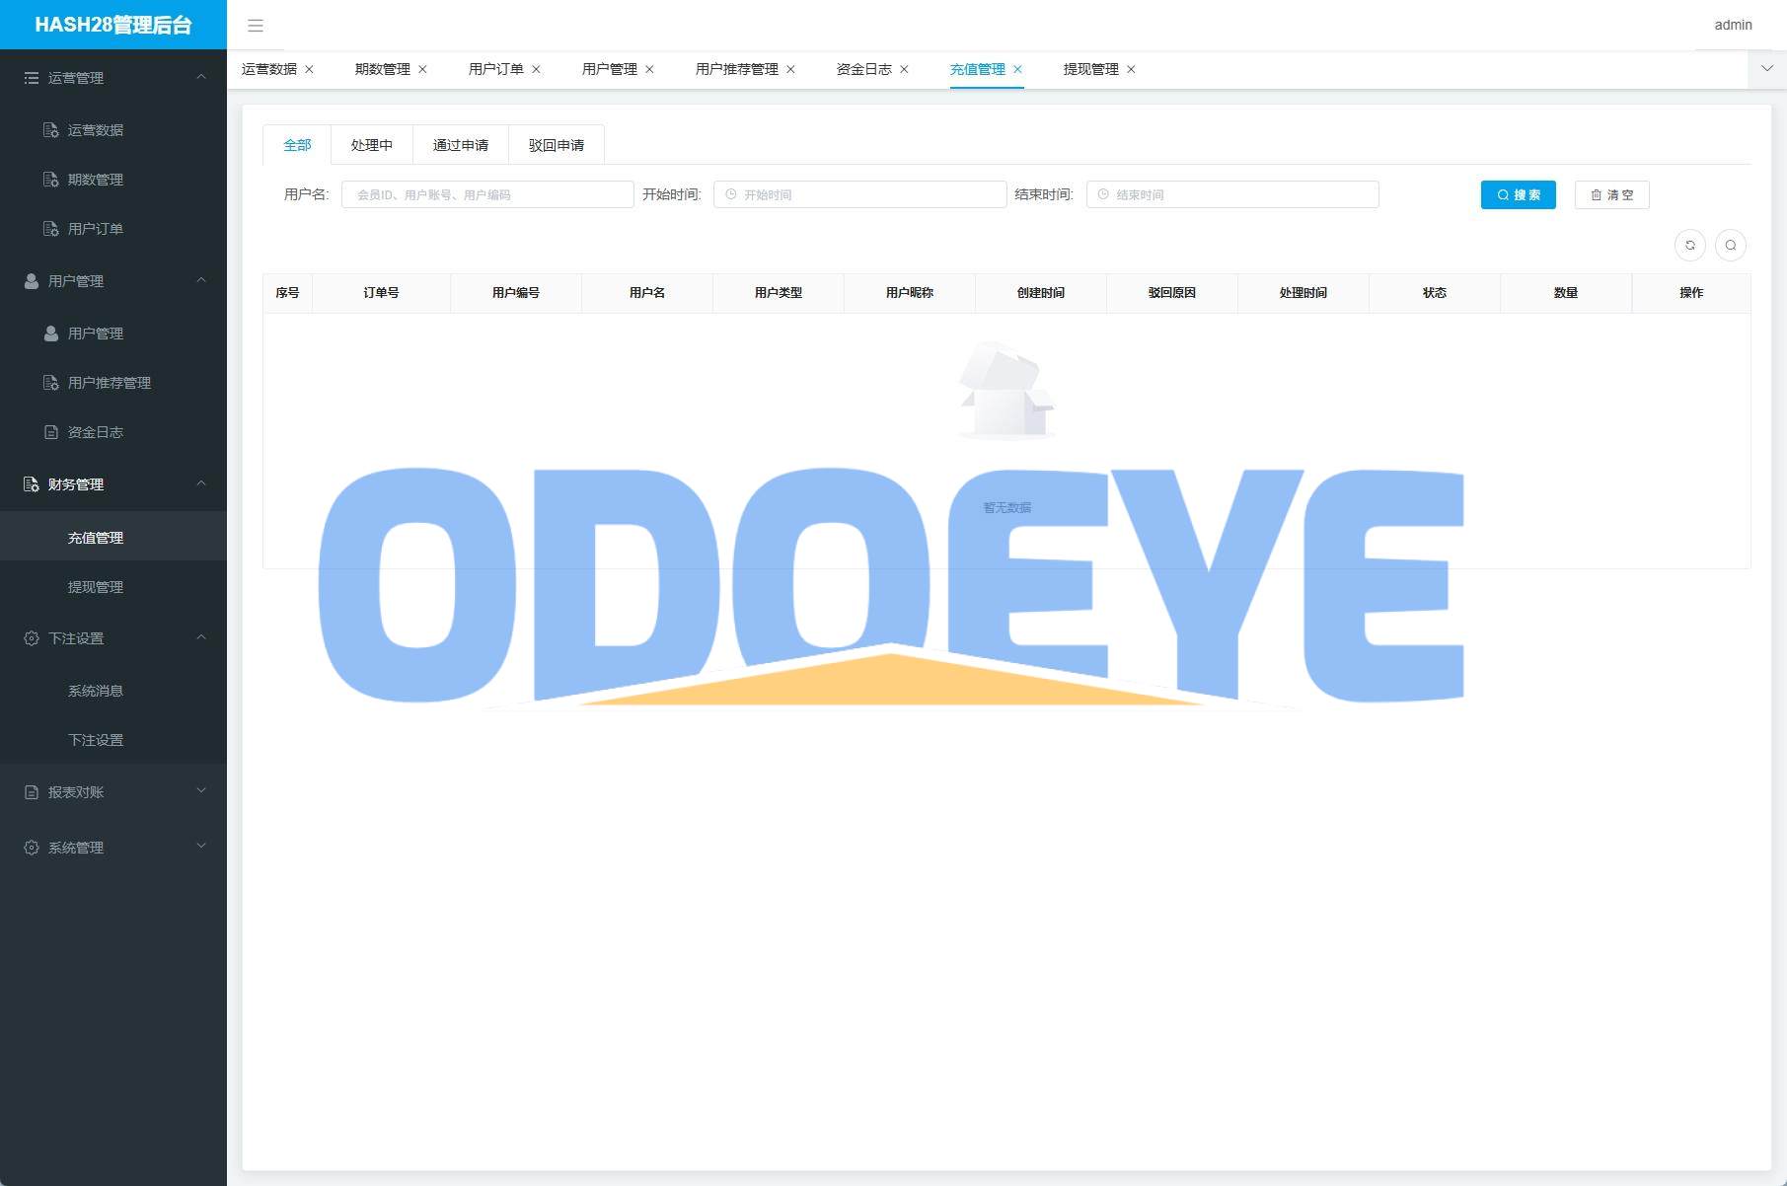Open the tabs dropdown arrow at right
The image size is (1787, 1186).
pyautogui.click(x=1766, y=69)
